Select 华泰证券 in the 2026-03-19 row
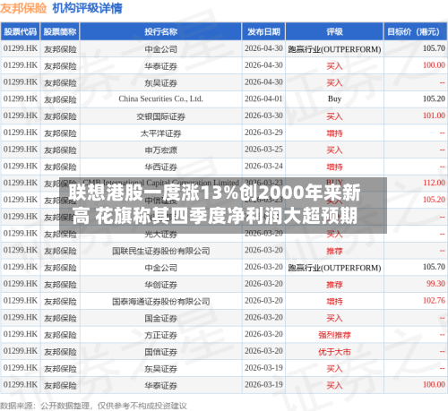The width and height of the screenshot is (448, 411). (160, 385)
